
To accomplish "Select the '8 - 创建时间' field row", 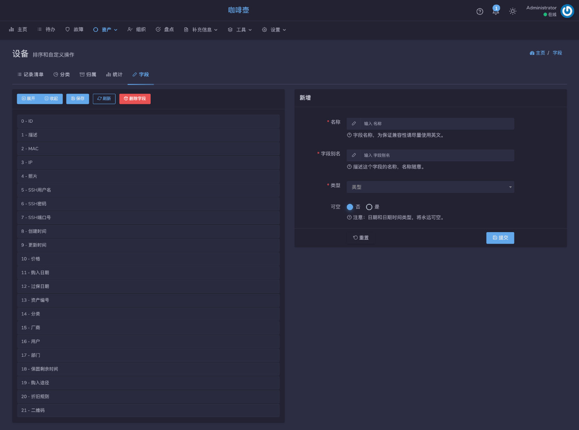I will tap(148, 231).
